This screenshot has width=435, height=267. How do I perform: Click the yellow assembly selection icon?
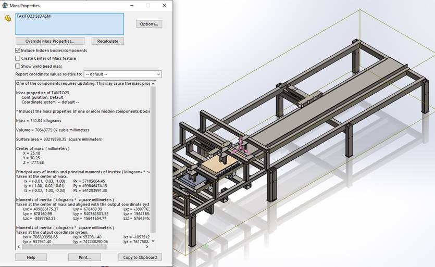(x=7, y=18)
